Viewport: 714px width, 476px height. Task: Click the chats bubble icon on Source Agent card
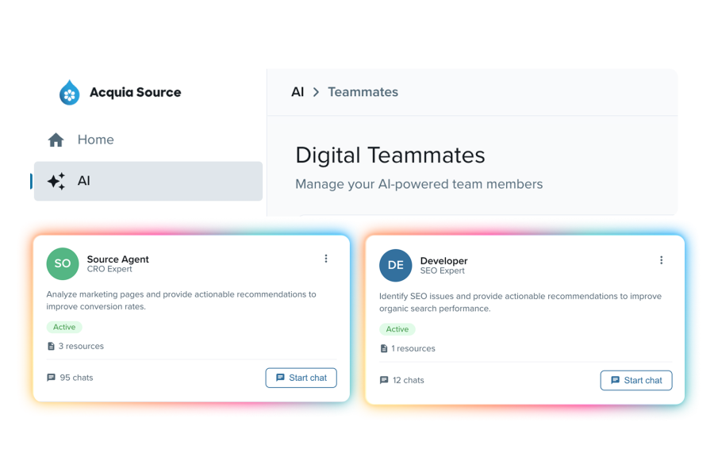click(52, 378)
